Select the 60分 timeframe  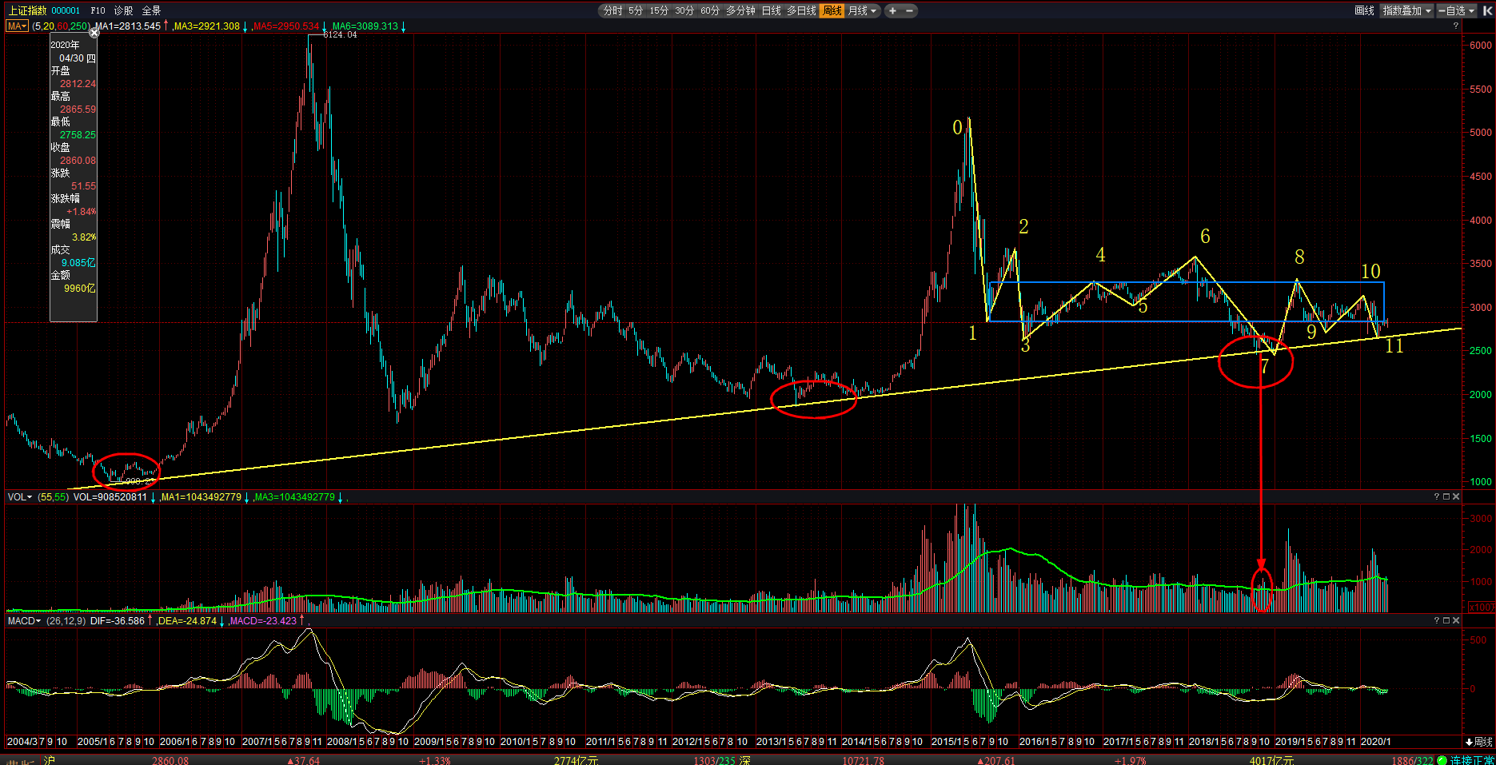tap(709, 10)
